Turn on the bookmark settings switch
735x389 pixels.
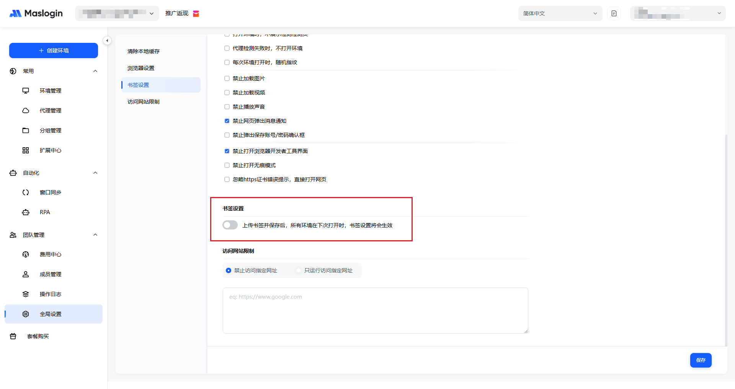pyautogui.click(x=230, y=225)
